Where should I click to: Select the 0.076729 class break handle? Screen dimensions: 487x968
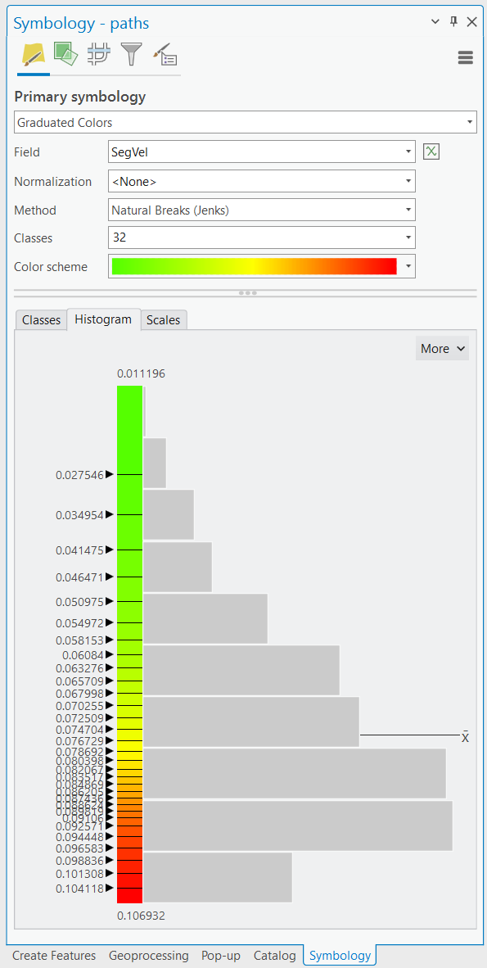coord(110,740)
